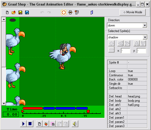This screenshot has width=151, height=130.
Task: Click the grayed paste frame icon
Action: click(66, 124)
